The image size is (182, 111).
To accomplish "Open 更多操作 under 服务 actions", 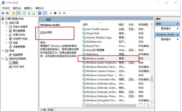I will click(166, 28).
